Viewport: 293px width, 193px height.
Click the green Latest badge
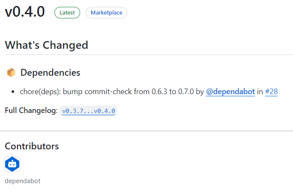(x=67, y=13)
